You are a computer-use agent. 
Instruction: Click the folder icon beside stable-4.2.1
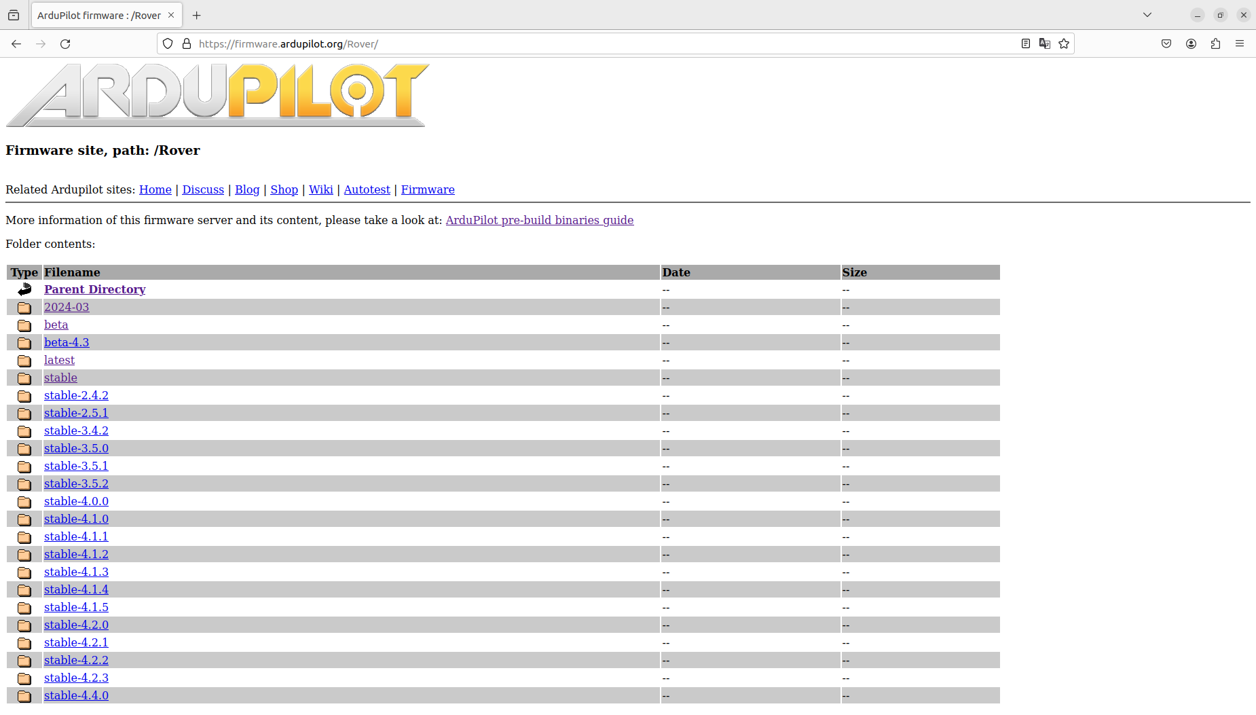pos(24,643)
